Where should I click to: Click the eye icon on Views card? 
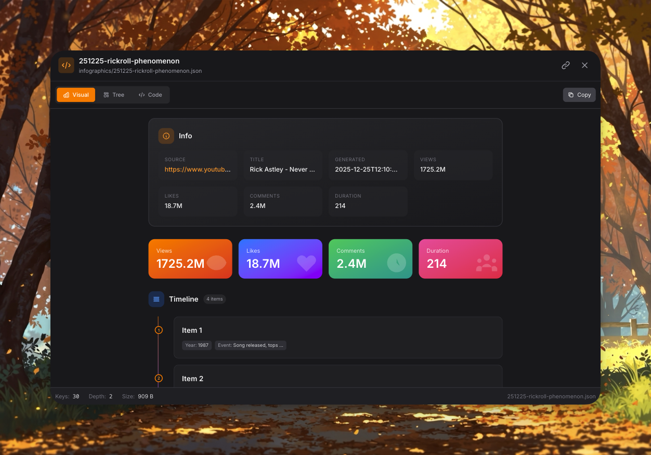216,263
